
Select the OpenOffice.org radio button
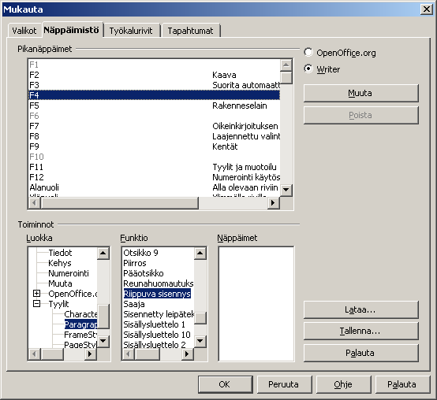pos(308,52)
